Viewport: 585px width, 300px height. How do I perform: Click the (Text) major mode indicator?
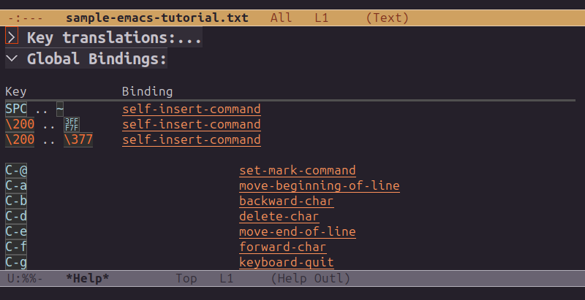click(388, 17)
